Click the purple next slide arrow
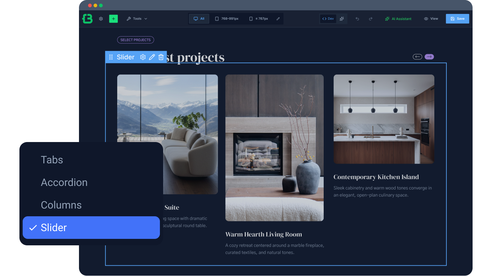 coord(429,57)
